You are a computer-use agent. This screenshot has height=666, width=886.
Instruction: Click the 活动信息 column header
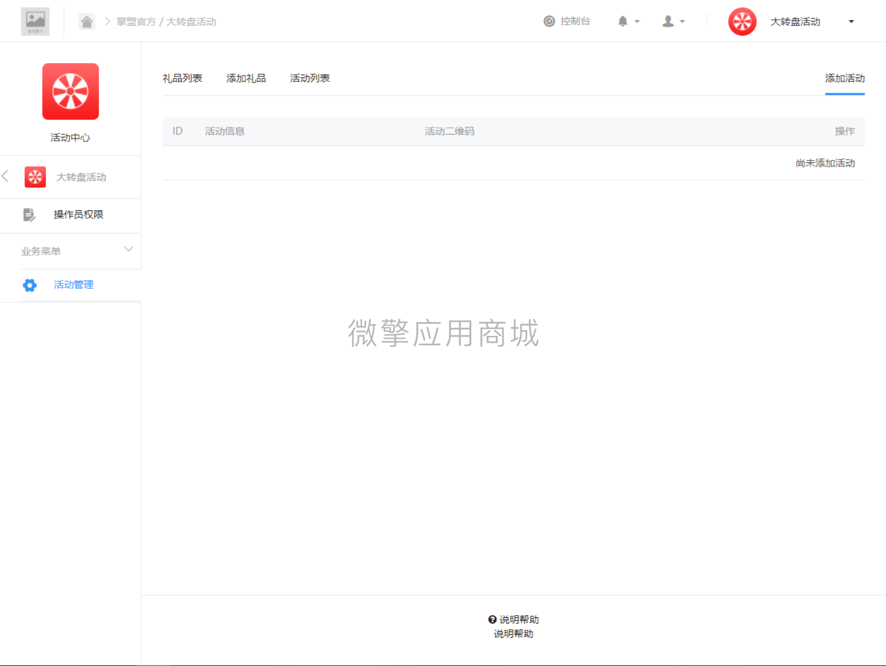[225, 131]
